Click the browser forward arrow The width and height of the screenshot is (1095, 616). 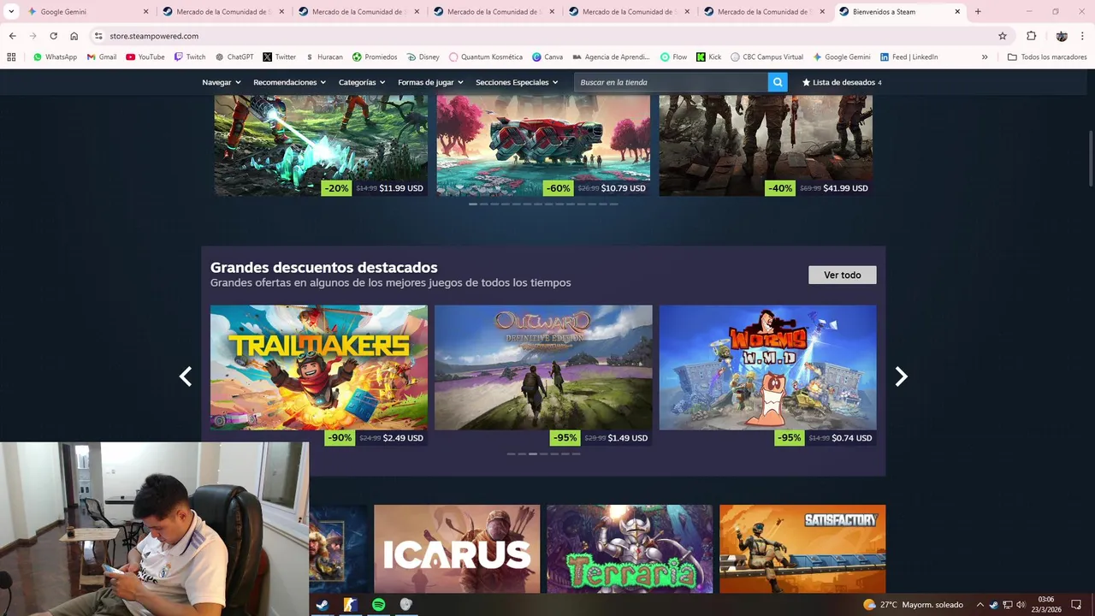coord(33,36)
